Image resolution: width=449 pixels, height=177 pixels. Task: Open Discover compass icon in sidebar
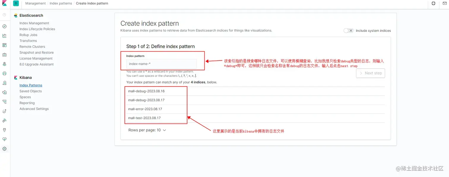point(4,26)
